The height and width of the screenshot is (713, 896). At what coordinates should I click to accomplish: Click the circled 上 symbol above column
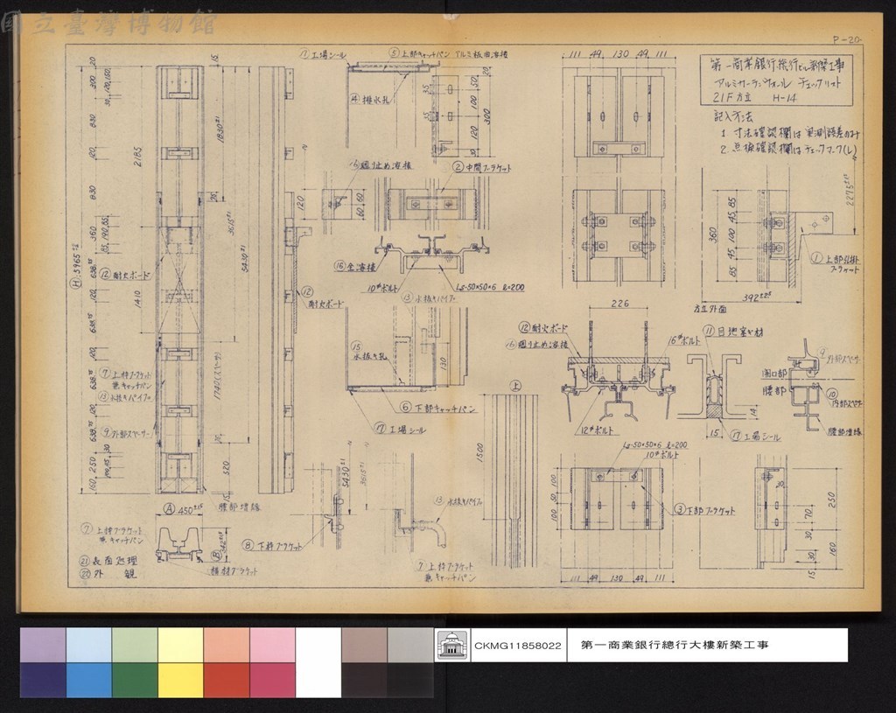(x=516, y=386)
